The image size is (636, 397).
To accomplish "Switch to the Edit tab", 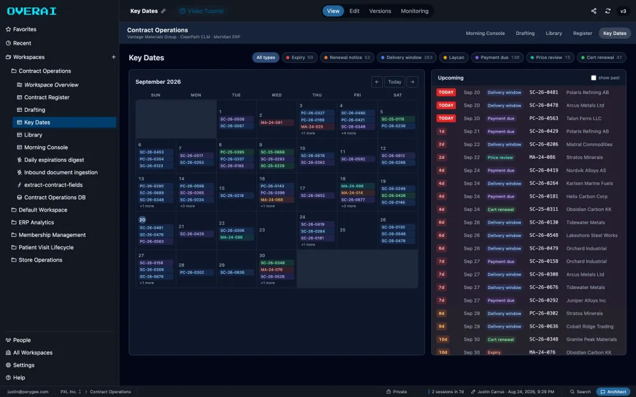I will pos(354,11).
